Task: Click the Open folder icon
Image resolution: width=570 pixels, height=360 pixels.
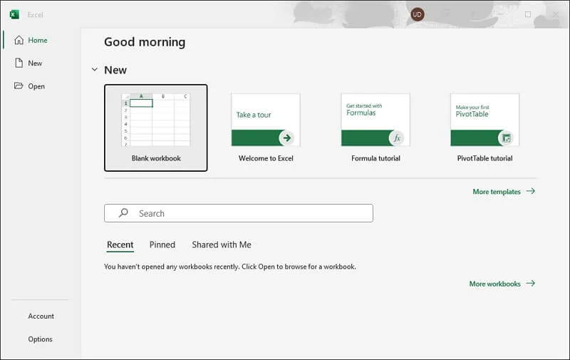Action: 19,86
